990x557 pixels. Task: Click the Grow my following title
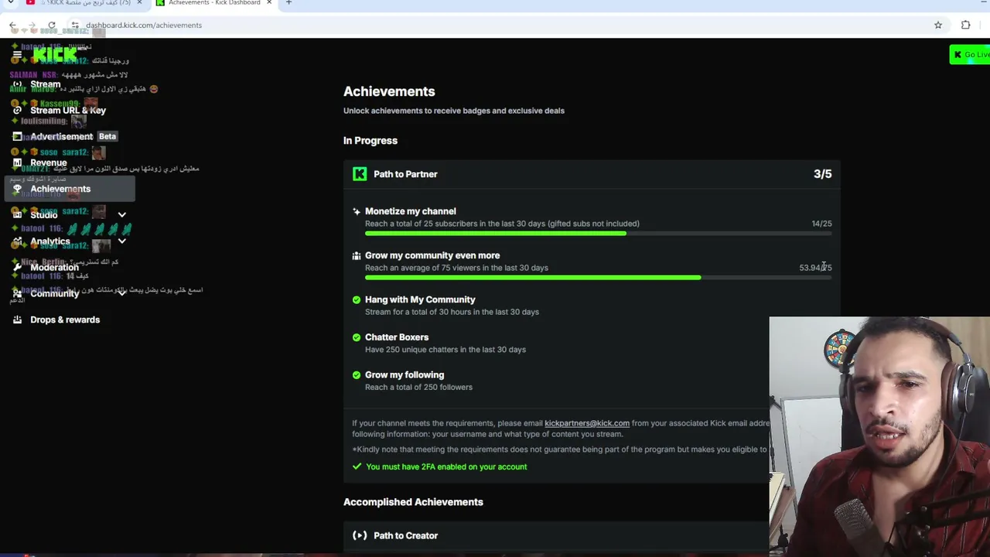(x=405, y=374)
